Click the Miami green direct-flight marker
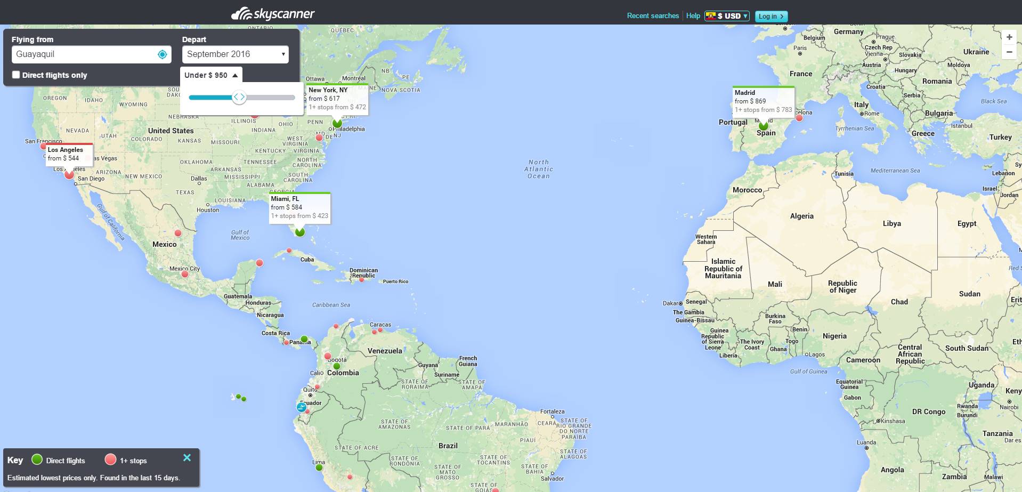This screenshot has width=1022, height=492. point(300,231)
